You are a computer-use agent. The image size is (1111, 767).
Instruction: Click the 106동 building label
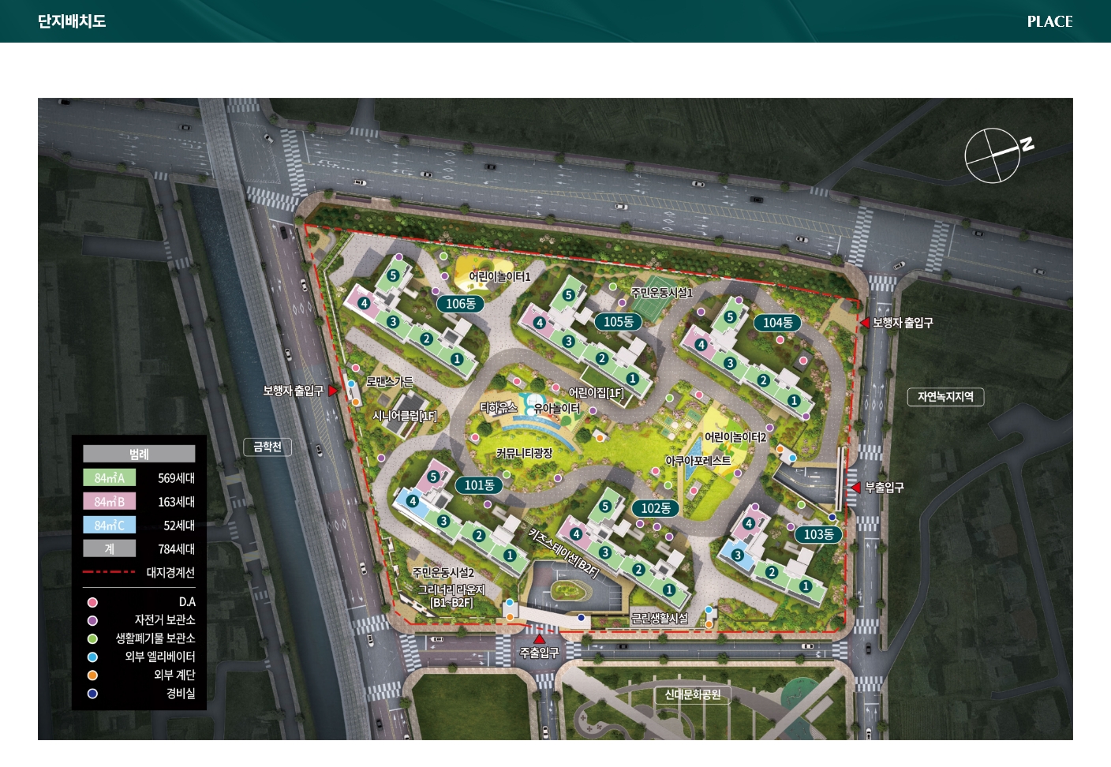coord(460,304)
